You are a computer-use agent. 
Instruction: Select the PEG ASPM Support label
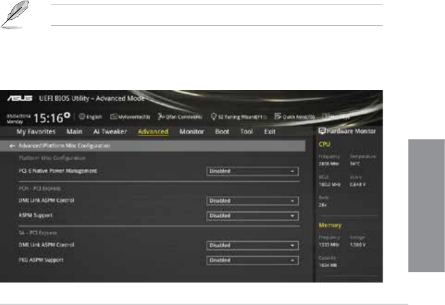tap(41, 260)
